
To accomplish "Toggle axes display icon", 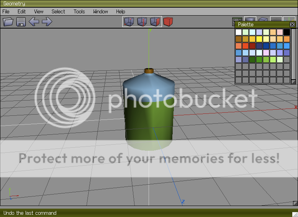I will point(289,19).
